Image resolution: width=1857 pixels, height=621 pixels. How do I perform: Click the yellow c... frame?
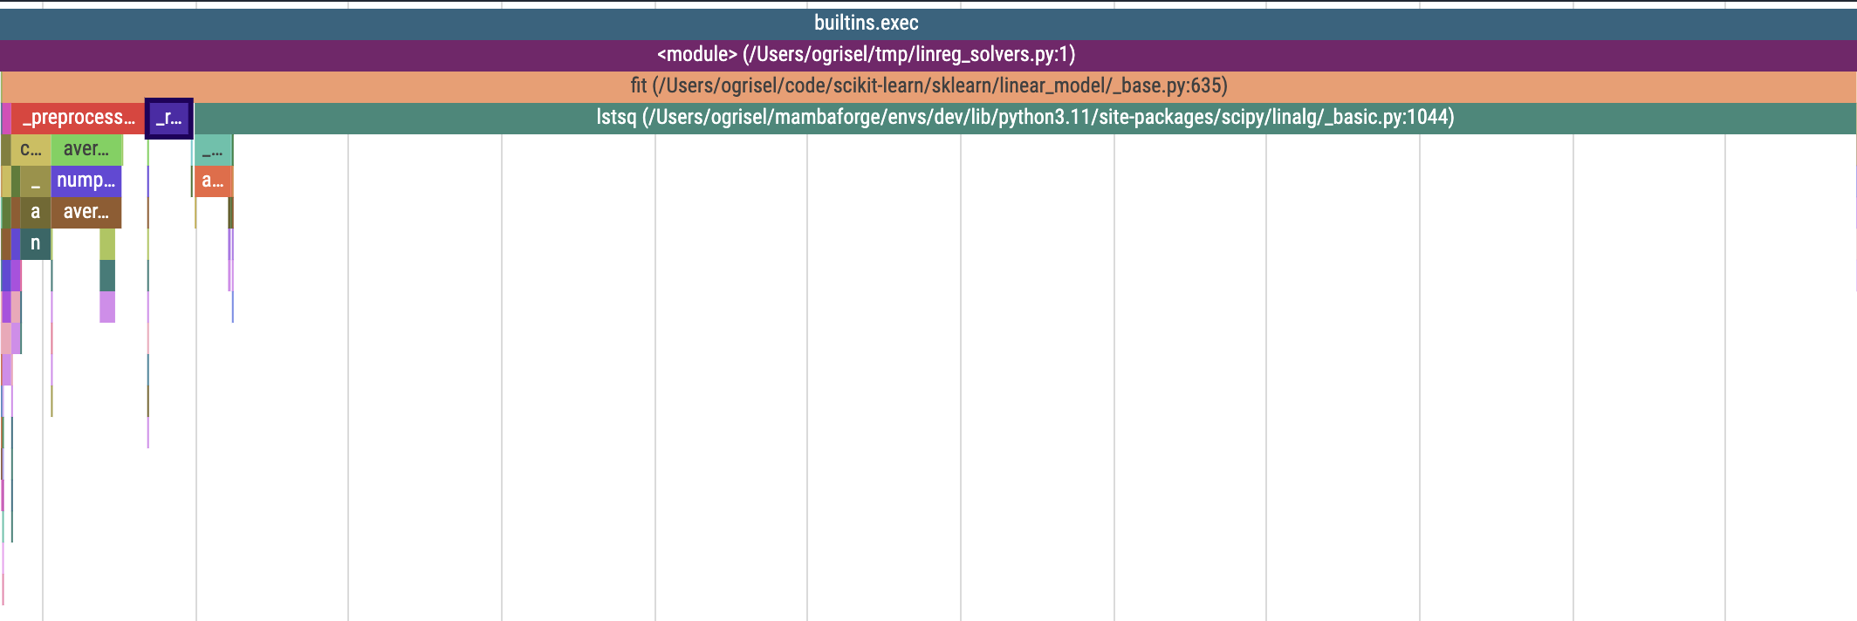[31, 149]
